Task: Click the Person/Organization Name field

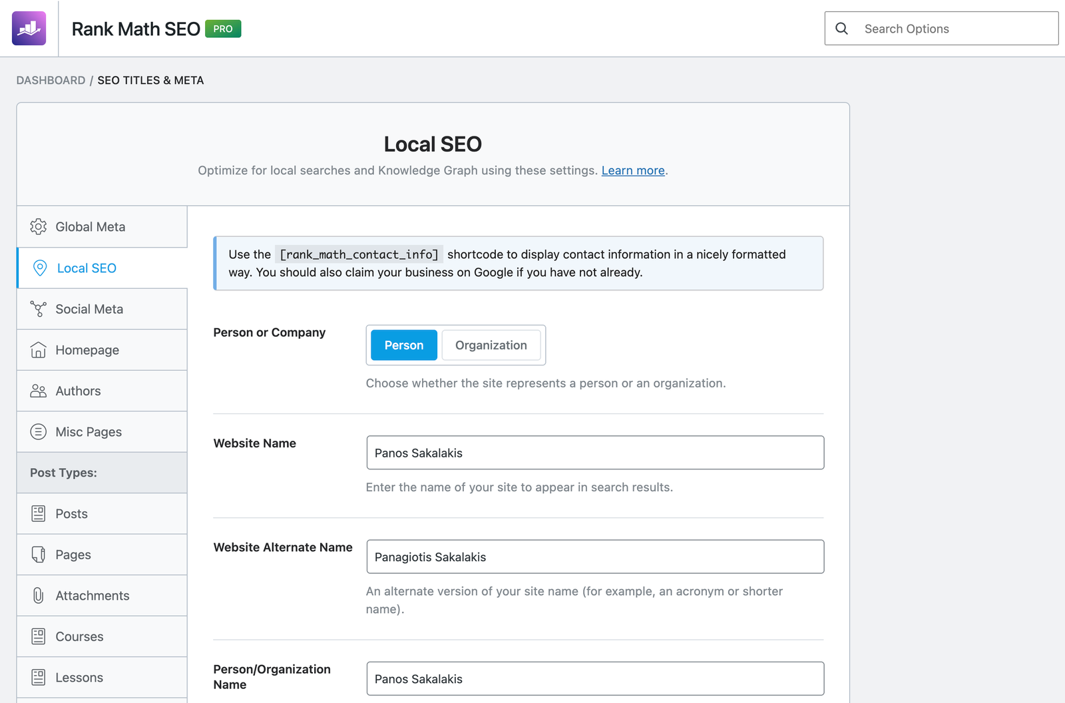Action: 595,678
